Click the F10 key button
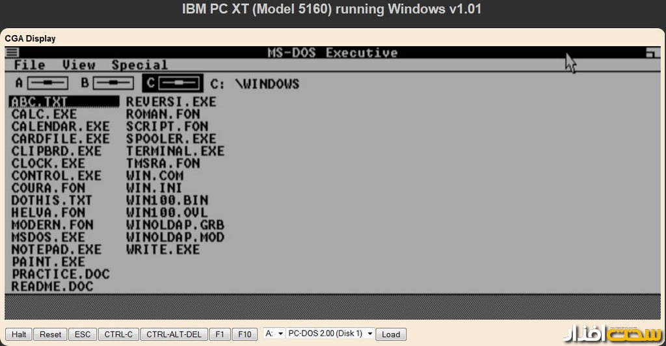The height and width of the screenshot is (346, 666). tap(244, 334)
